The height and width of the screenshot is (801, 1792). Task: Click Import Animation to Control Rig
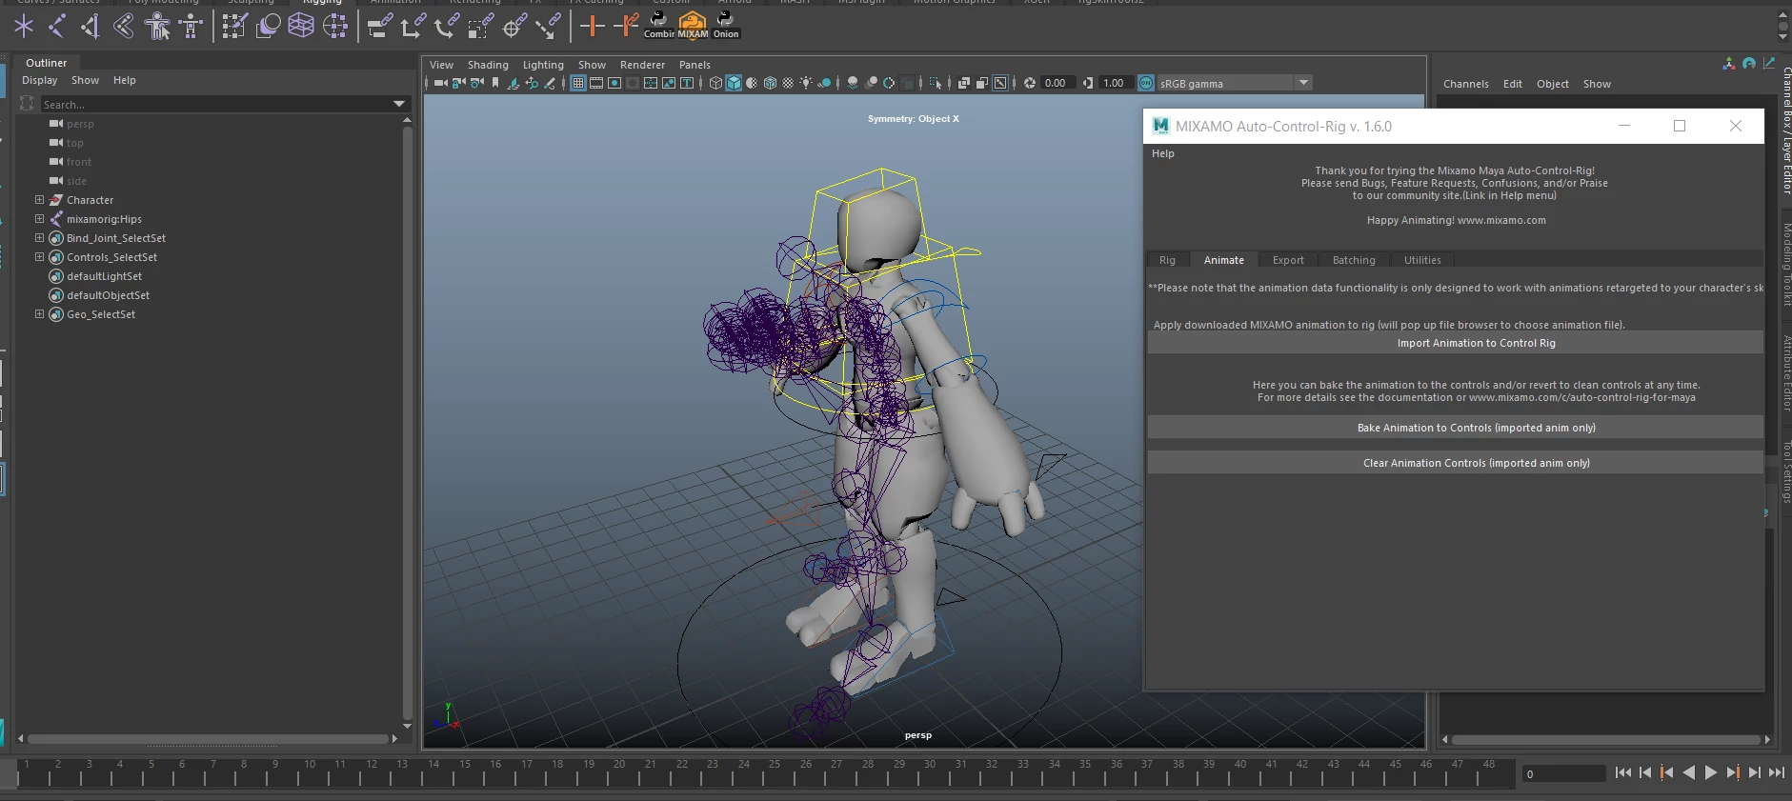click(1475, 343)
